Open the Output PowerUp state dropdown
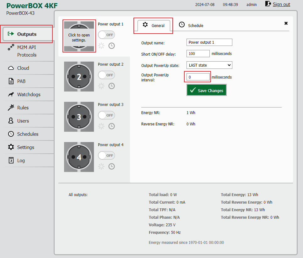Image resolution: width=303 pixels, height=258 pixels. pyautogui.click(x=209, y=65)
